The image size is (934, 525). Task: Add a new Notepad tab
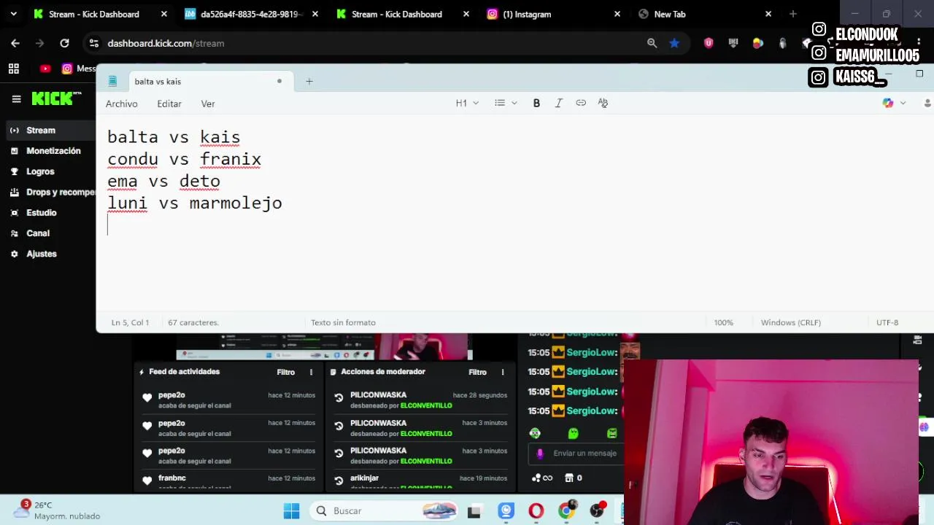pos(309,82)
